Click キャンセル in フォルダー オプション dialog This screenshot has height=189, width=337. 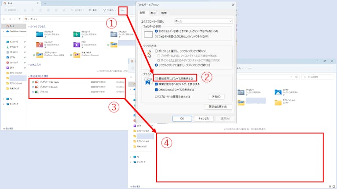pyautogui.click(x=204, y=119)
